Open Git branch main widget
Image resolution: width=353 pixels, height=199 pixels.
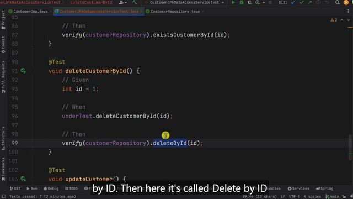[332, 197]
